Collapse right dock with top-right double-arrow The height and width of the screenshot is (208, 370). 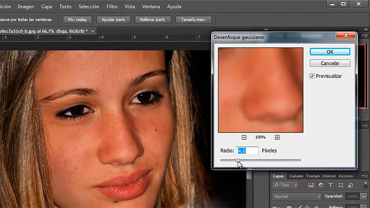coord(366,29)
